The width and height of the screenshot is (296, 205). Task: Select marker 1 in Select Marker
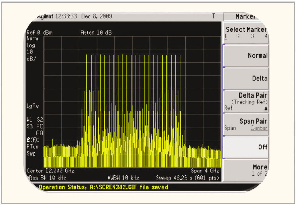pos(226,36)
